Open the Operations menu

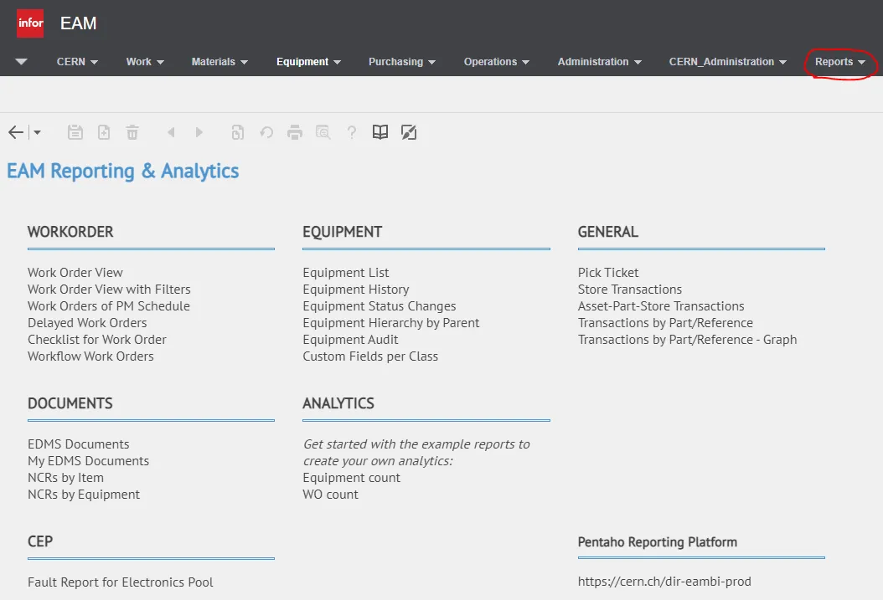click(x=497, y=62)
